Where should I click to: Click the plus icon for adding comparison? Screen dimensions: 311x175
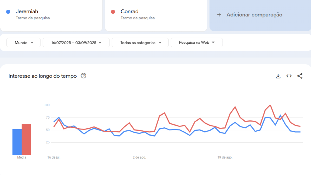[x=219, y=15]
